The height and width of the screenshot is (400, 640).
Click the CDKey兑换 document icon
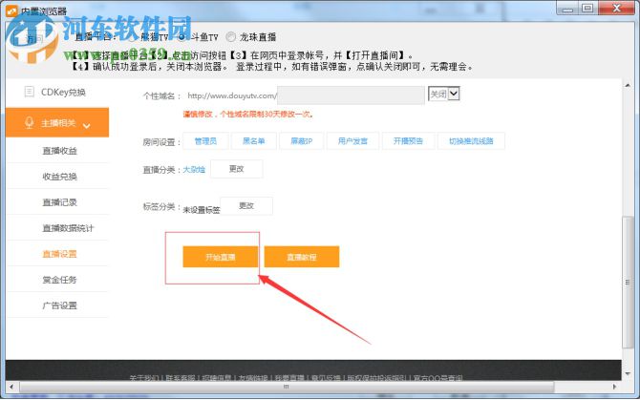pyautogui.click(x=30, y=92)
